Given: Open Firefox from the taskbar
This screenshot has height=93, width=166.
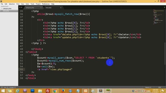Looking at the screenshot, I should tap(63, 91).
